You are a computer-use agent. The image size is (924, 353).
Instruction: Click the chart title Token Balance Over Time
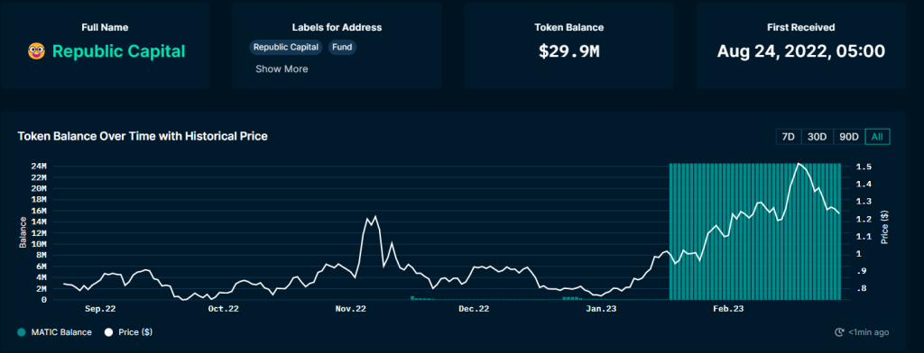click(143, 137)
